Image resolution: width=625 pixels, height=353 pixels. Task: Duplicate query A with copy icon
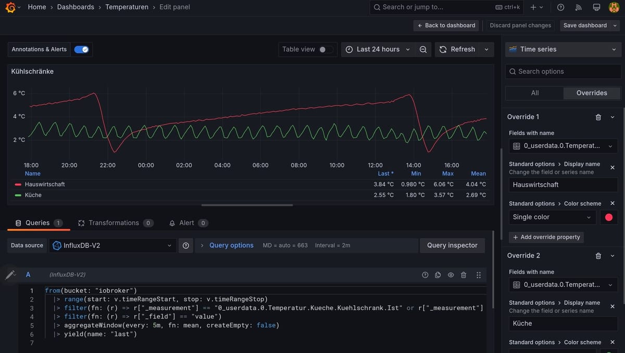438,275
